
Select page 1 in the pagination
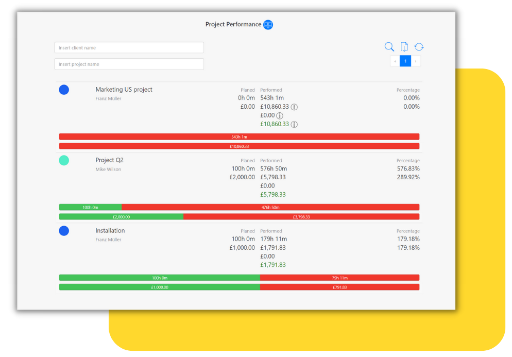pyautogui.click(x=405, y=61)
